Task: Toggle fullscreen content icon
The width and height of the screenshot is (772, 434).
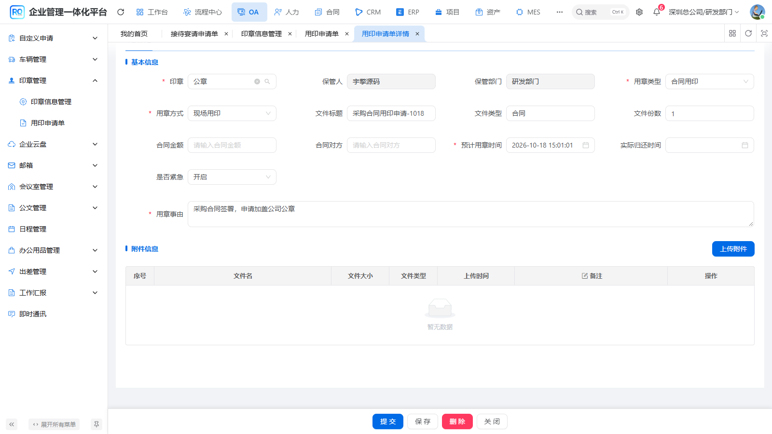Action: tap(764, 33)
